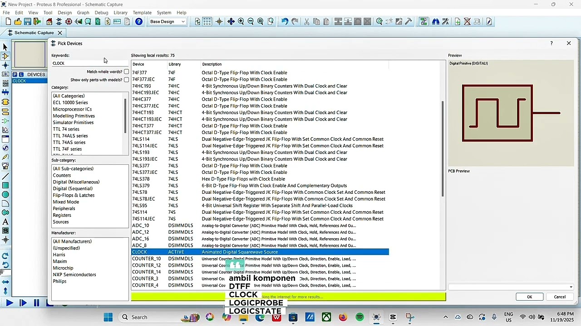Screen dimensions: 581x326
Task: Open the Base Design dropdown
Action: (x=167, y=22)
